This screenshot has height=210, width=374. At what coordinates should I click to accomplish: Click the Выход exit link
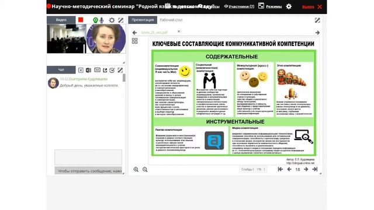(x=308, y=7)
